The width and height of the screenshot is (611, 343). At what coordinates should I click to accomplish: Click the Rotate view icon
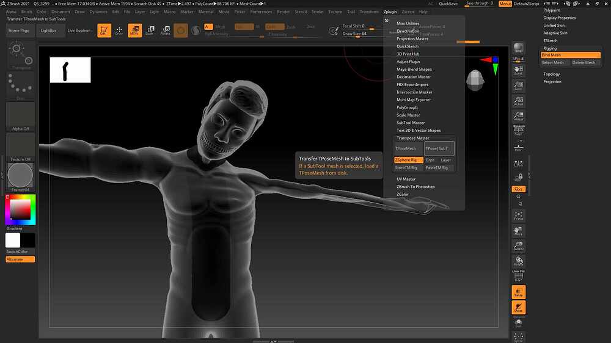[519, 261]
